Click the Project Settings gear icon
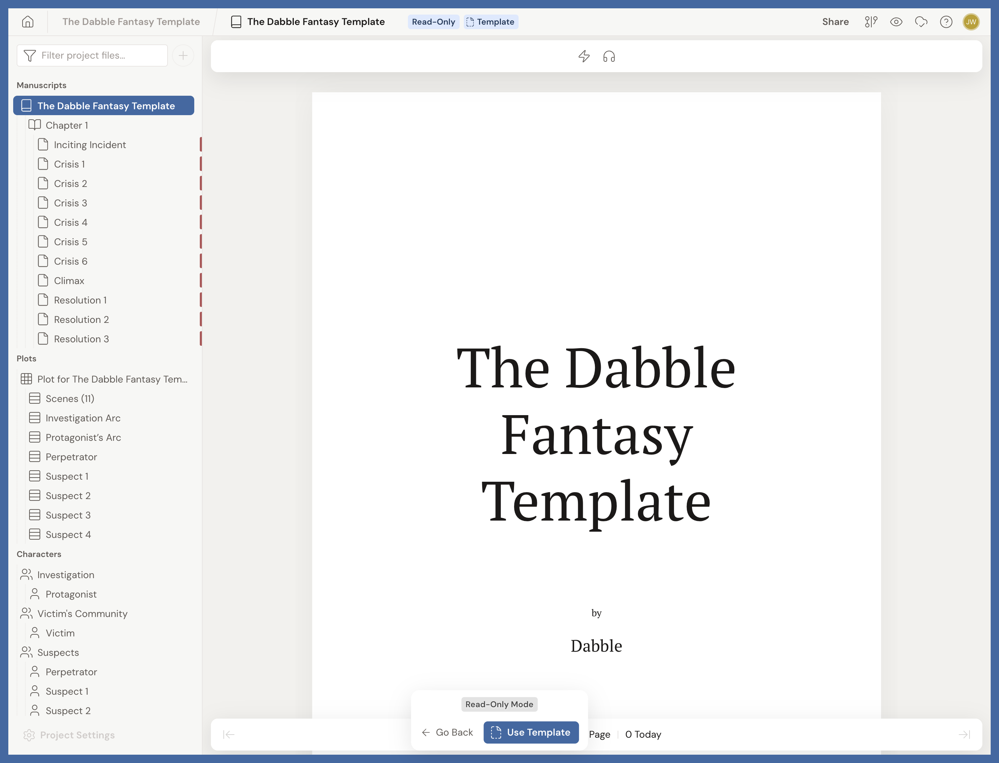The image size is (999, 763). coord(29,735)
